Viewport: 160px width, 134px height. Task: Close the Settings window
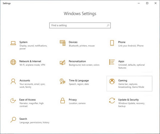[155, 3]
